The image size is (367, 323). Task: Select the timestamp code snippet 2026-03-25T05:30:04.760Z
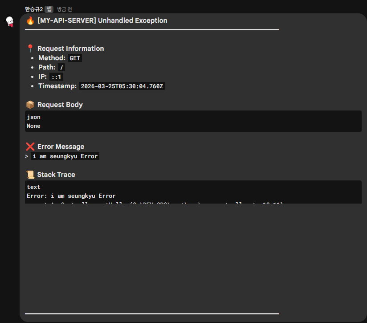[122, 86]
